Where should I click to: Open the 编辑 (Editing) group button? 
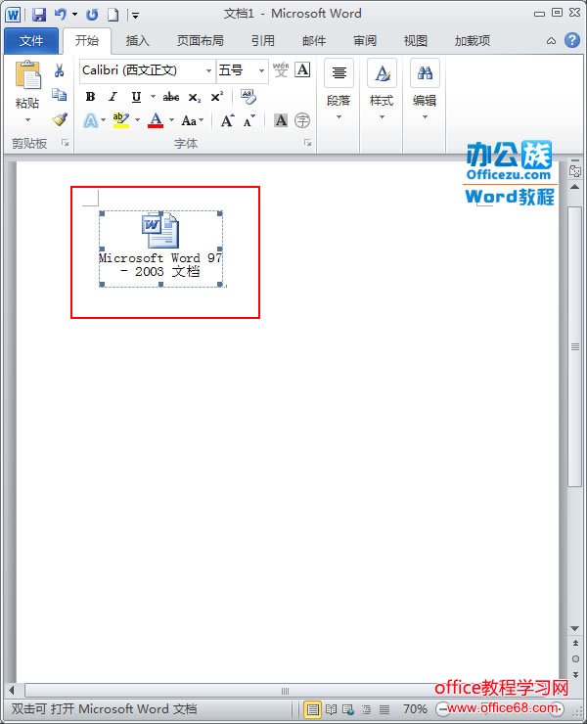[425, 90]
